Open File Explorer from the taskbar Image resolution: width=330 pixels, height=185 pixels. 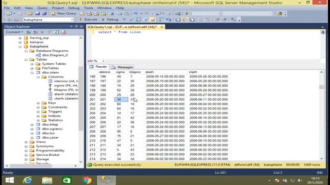click(x=47, y=180)
